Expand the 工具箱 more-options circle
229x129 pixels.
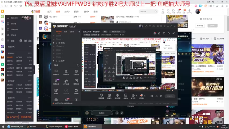(x=78, y=65)
